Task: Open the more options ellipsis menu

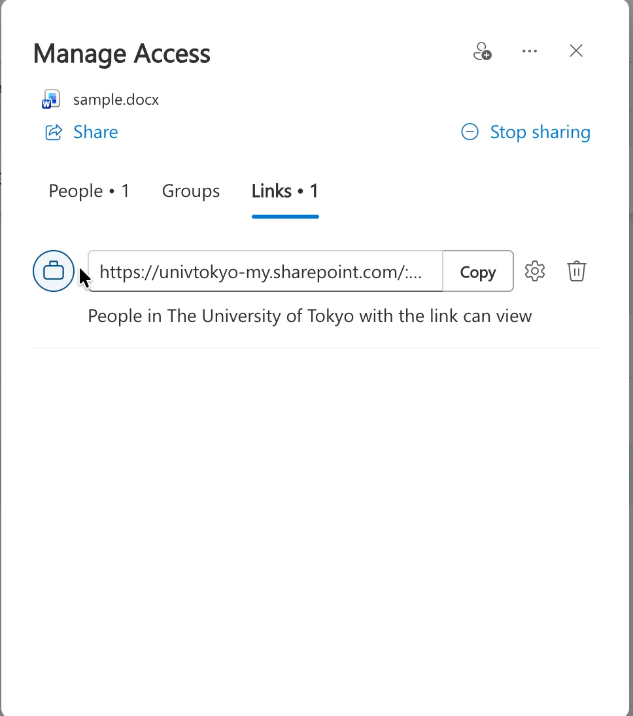Action: [x=530, y=51]
